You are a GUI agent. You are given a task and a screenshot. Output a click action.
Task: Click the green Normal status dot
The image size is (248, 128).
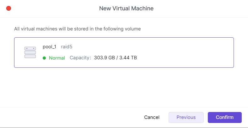(44, 58)
